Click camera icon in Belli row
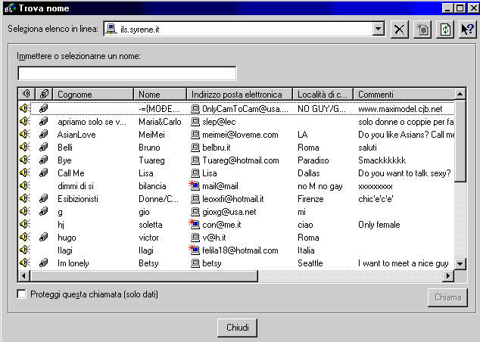The height and width of the screenshot is (342, 480). coord(43,147)
